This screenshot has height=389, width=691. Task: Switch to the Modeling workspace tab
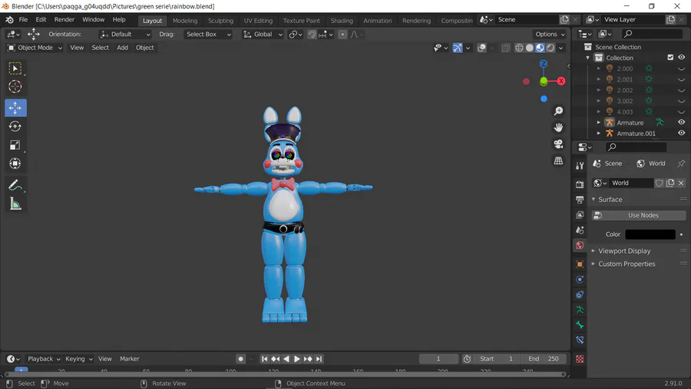tap(185, 21)
